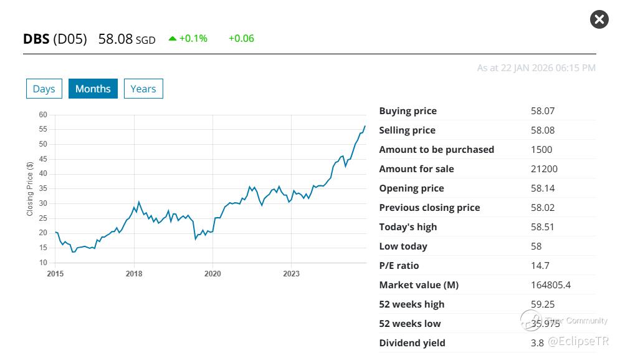Image resolution: width=620 pixels, height=355 pixels.
Task: Click the Closing Price axis title
Action: tap(29, 188)
